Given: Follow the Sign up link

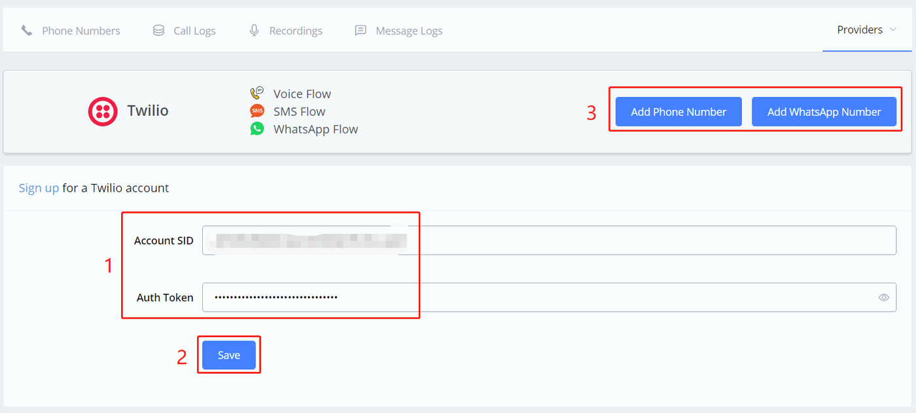Looking at the screenshot, I should (39, 189).
